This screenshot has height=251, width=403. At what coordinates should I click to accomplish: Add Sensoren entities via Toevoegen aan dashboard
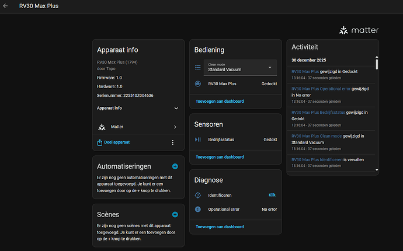click(220, 157)
